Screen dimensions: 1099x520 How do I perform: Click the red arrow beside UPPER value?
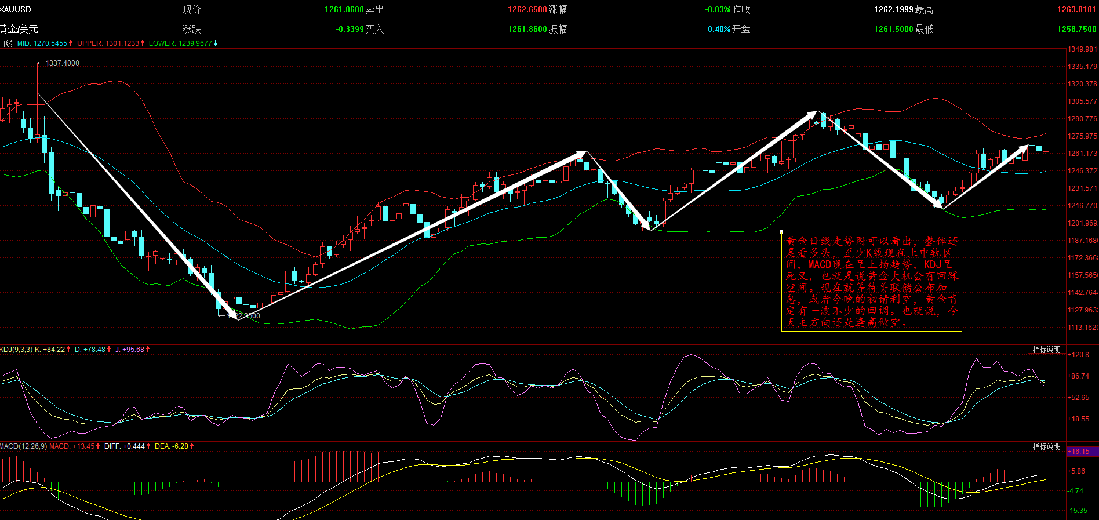(143, 43)
